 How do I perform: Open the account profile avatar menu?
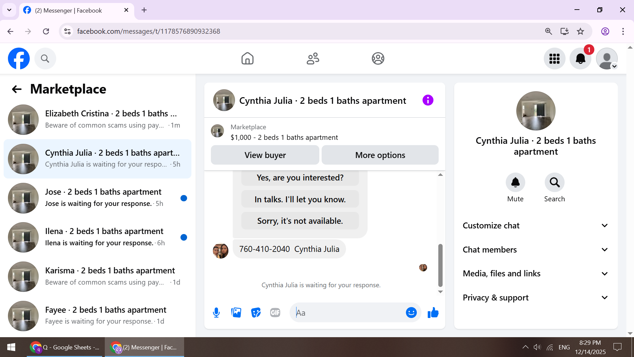coord(607,59)
